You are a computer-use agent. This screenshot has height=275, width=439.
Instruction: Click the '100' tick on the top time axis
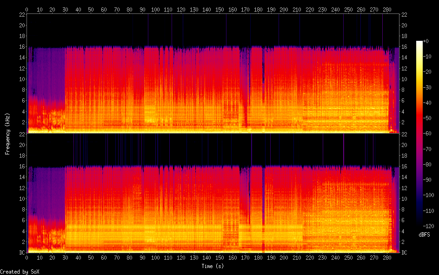(x=155, y=9)
